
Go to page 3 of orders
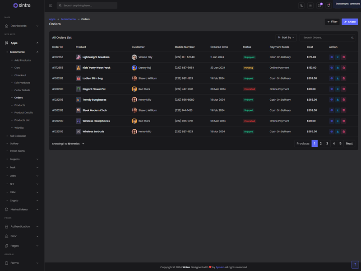pos(327,144)
